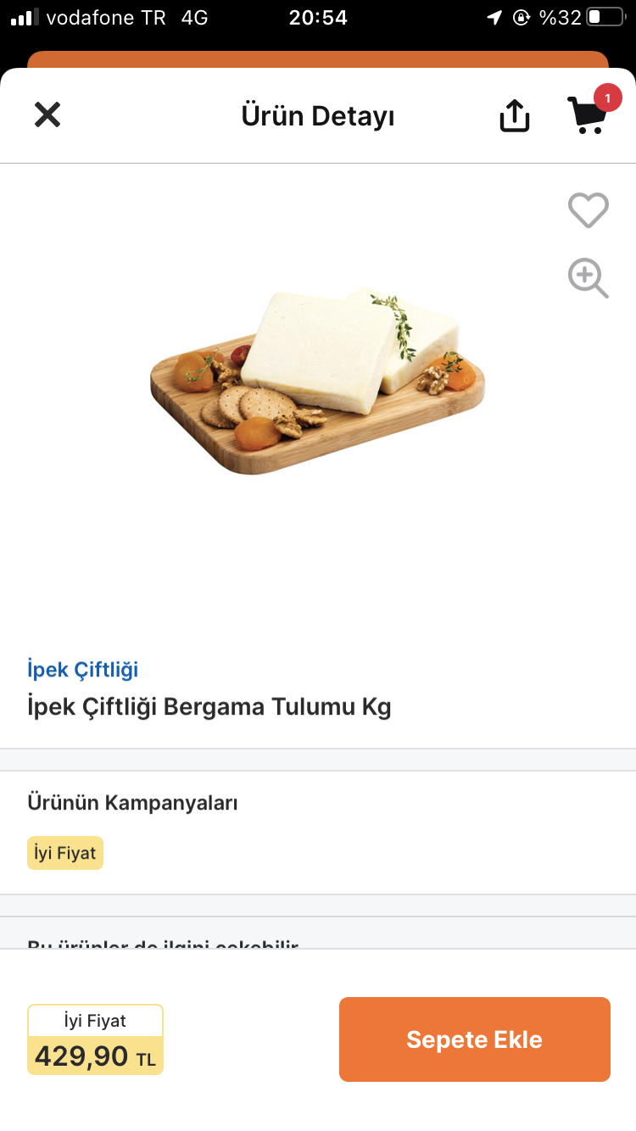The width and height of the screenshot is (636, 1131).
Task: Add product to favorites with heart icon
Action: tap(589, 210)
